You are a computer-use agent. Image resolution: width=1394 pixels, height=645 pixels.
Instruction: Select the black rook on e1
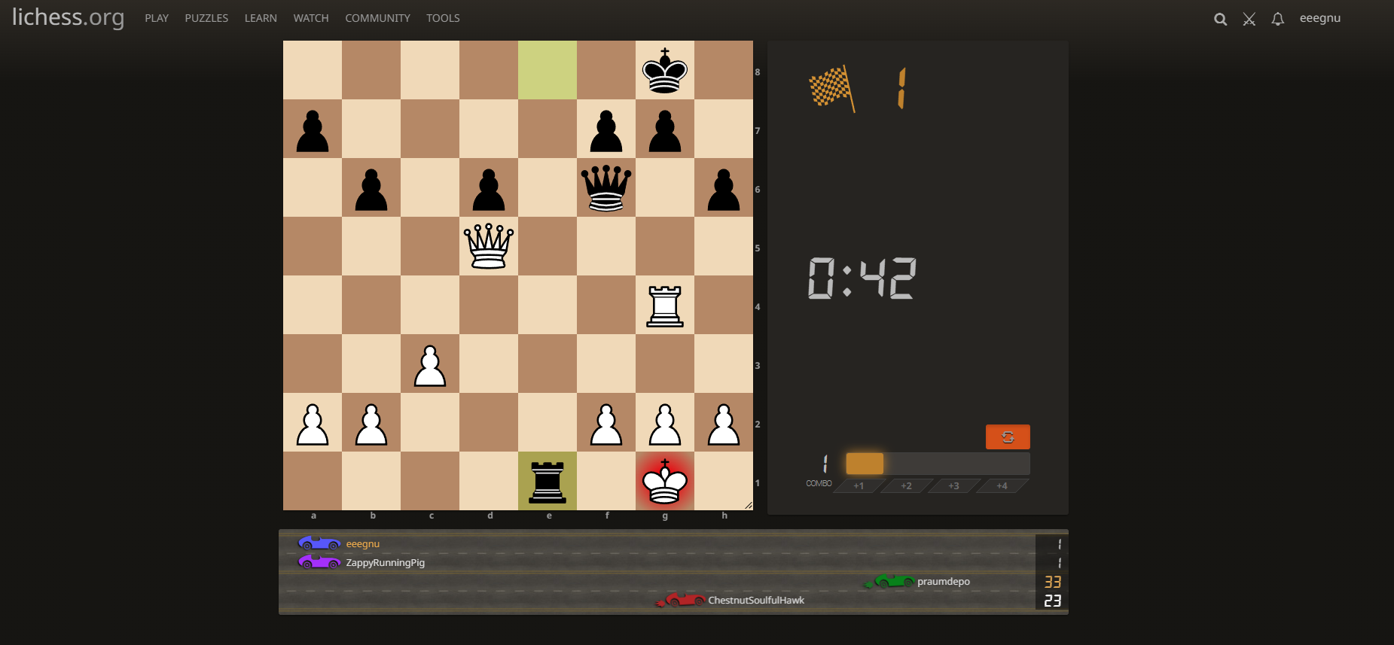[x=548, y=481]
